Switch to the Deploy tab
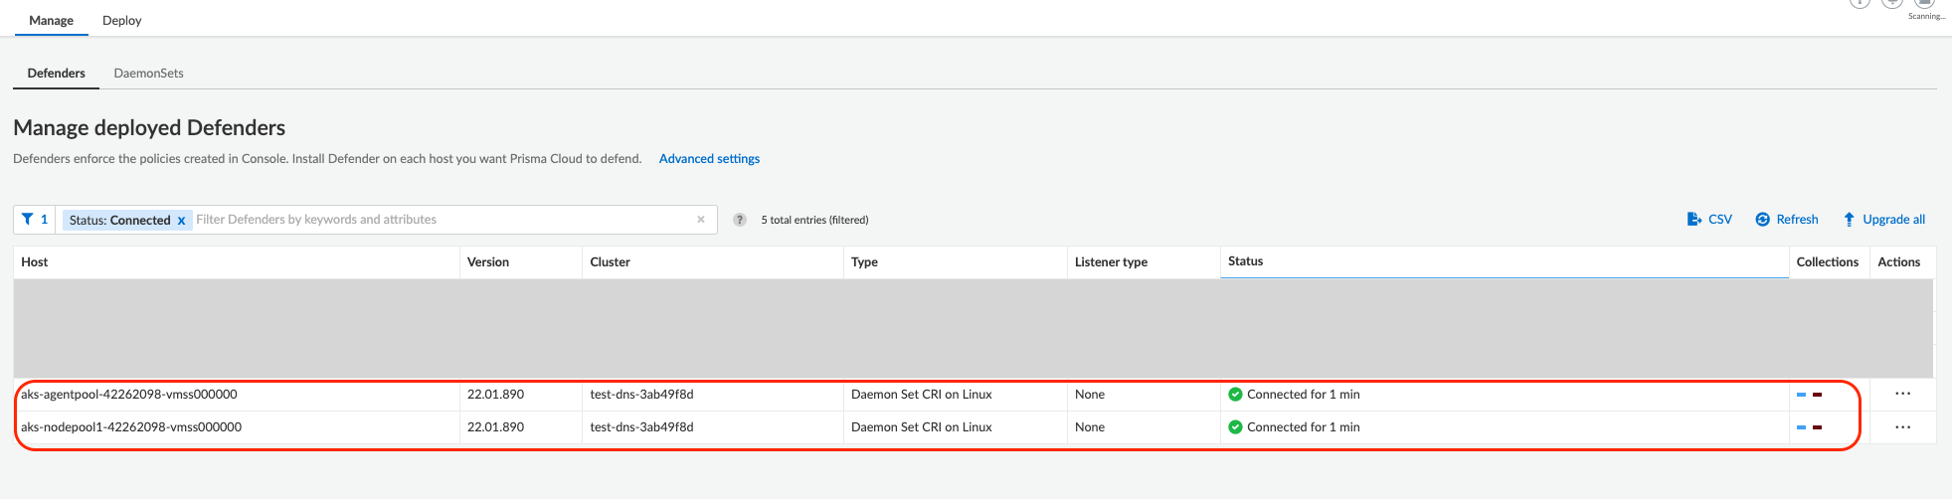The image size is (1952, 499). (121, 20)
